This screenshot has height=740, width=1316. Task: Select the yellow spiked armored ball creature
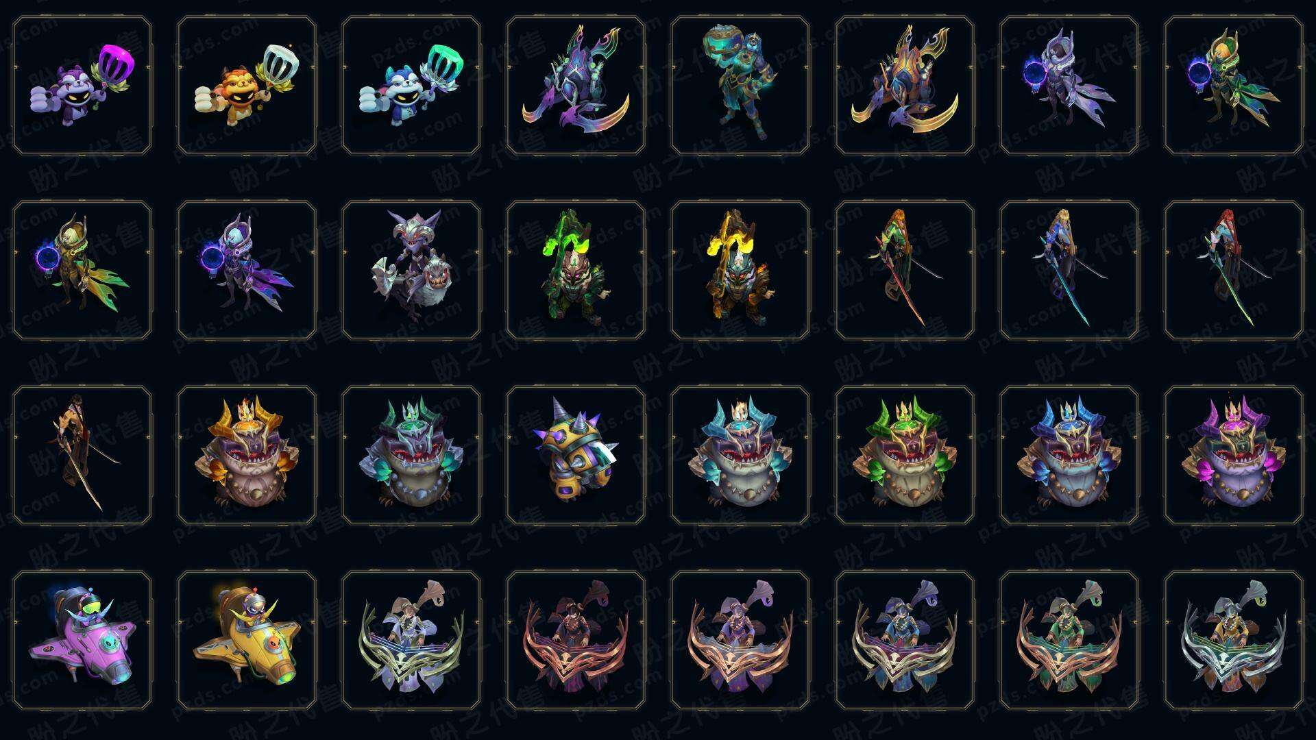click(x=576, y=455)
